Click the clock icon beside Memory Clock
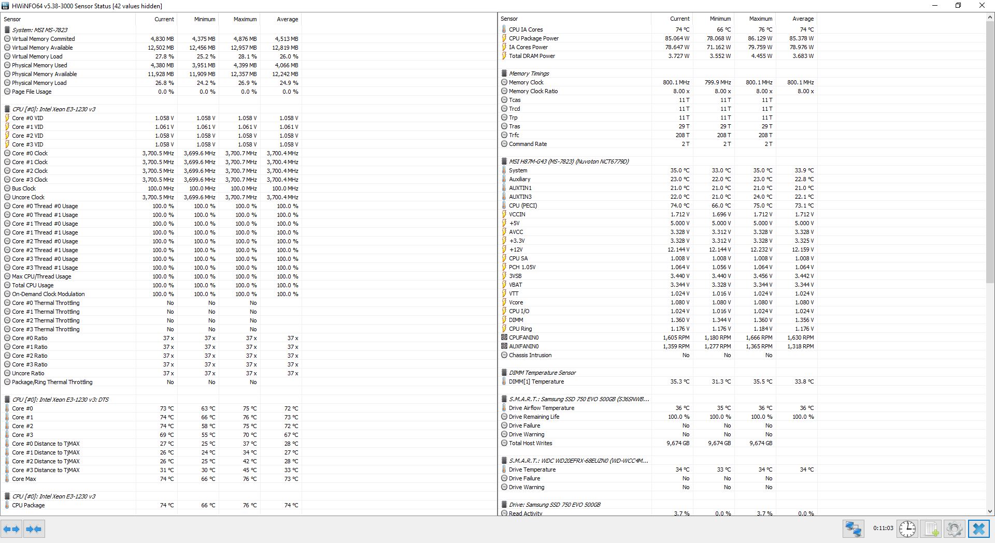 pos(504,82)
